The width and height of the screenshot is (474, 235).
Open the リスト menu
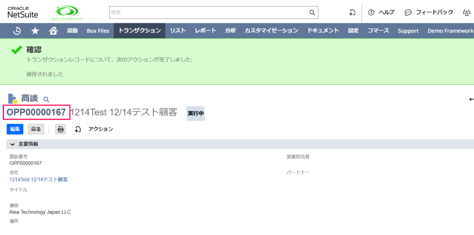pyautogui.click(x=178, y=31)
